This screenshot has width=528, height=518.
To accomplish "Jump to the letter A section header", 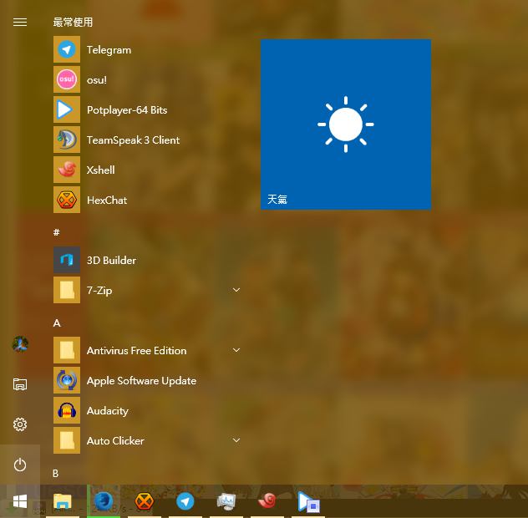I will pyautogui.click(x=57, y=322).
